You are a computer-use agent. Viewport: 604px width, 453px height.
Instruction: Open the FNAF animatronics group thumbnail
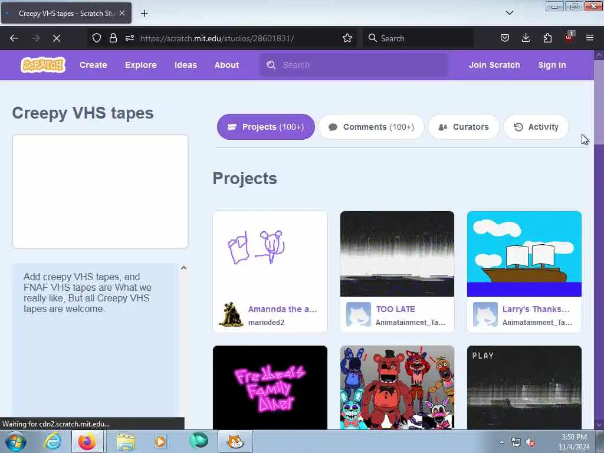click(397, 387)
